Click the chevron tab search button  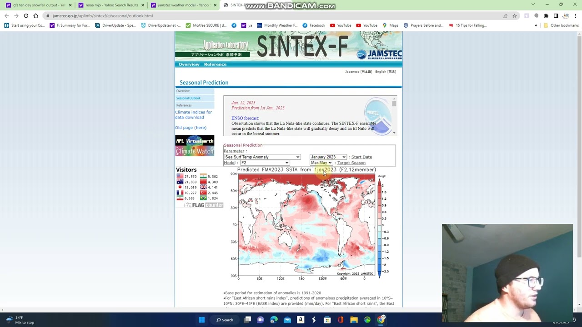[533, 5]
